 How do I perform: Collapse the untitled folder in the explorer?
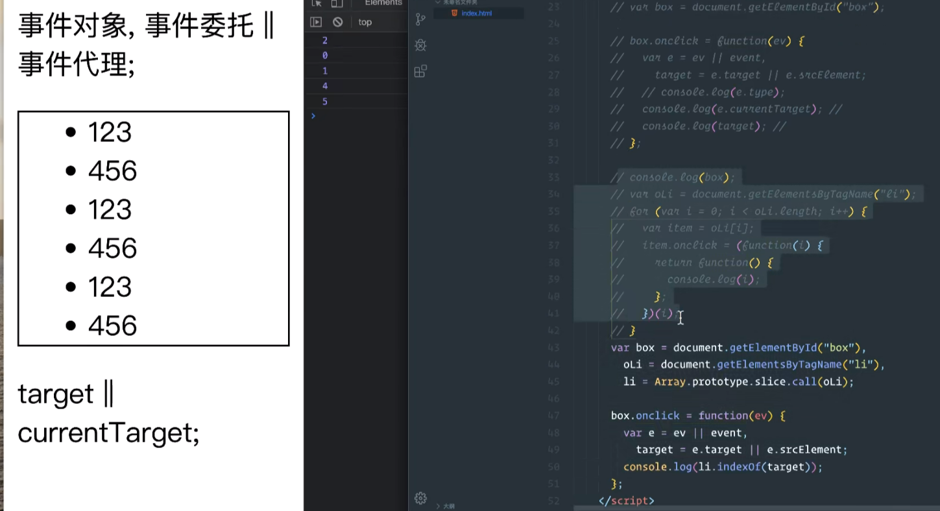tap(456, 3)
